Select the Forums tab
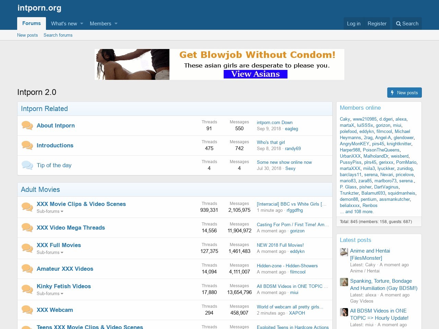Image resolution: width=439 pixels, height=329 pixels. tap(31, 23)
